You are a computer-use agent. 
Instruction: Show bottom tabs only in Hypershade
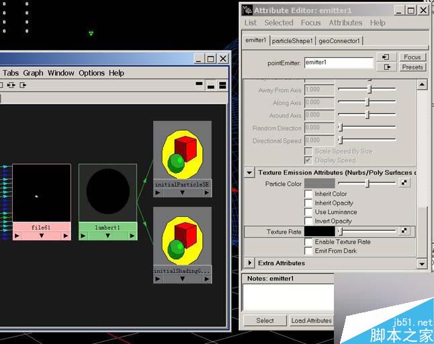point(211,87)
